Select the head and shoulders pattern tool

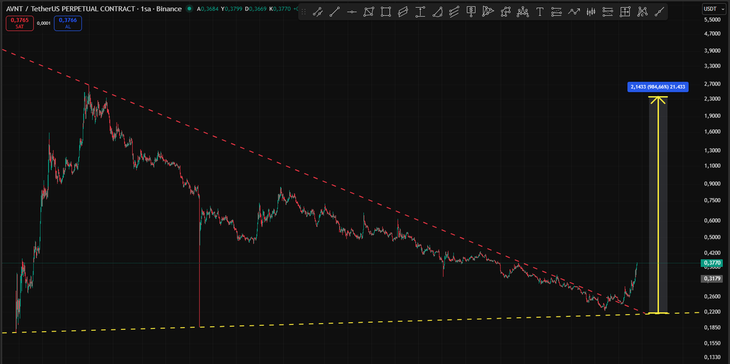point(523,12)
